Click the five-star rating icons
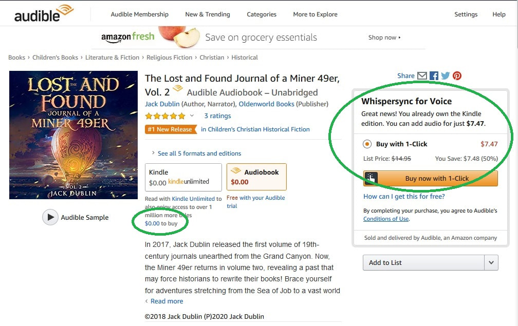Screen dimensions: 518x326 165,116
